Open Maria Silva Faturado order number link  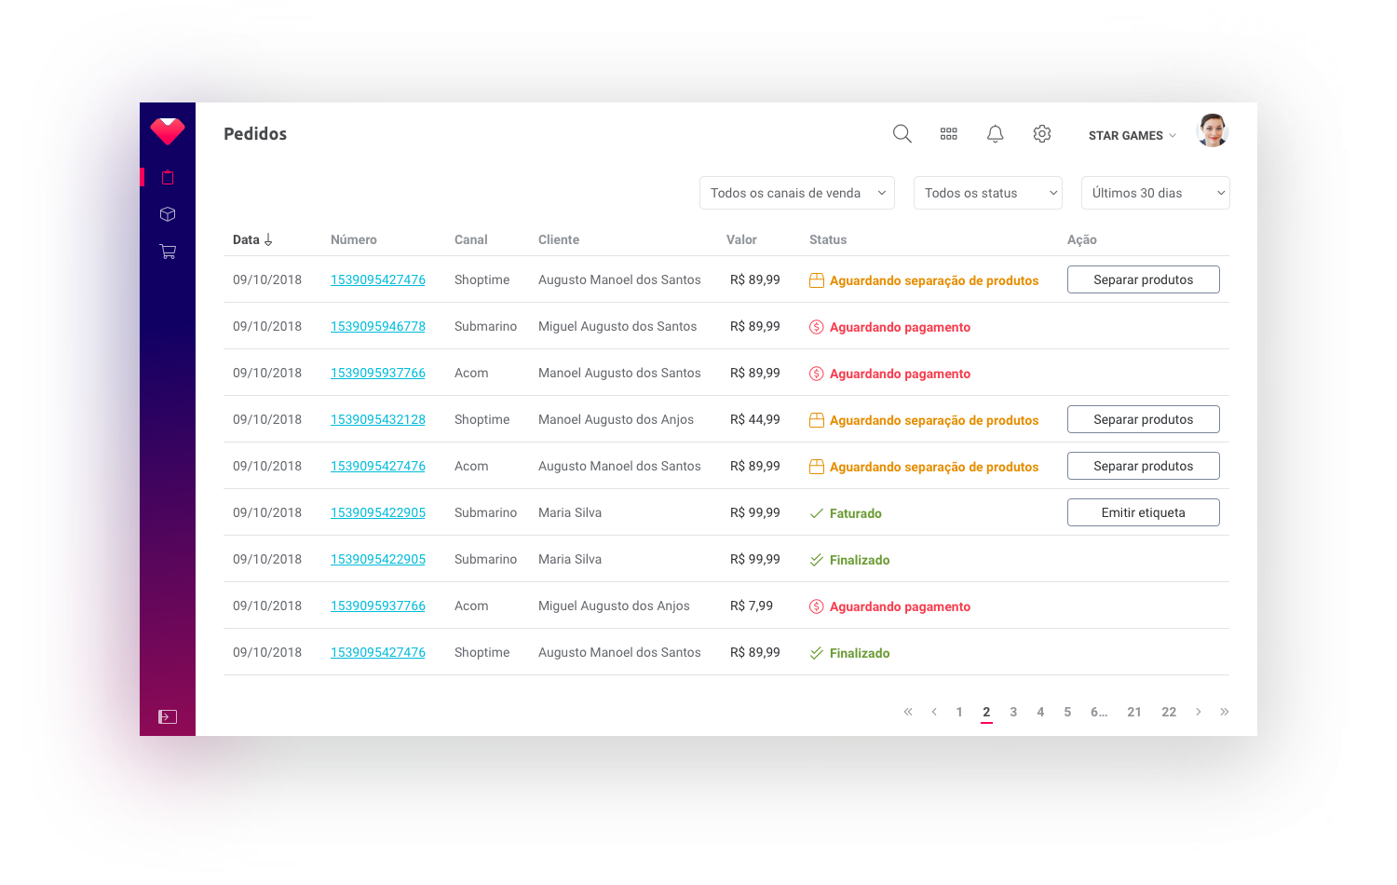tap(378, 512)
